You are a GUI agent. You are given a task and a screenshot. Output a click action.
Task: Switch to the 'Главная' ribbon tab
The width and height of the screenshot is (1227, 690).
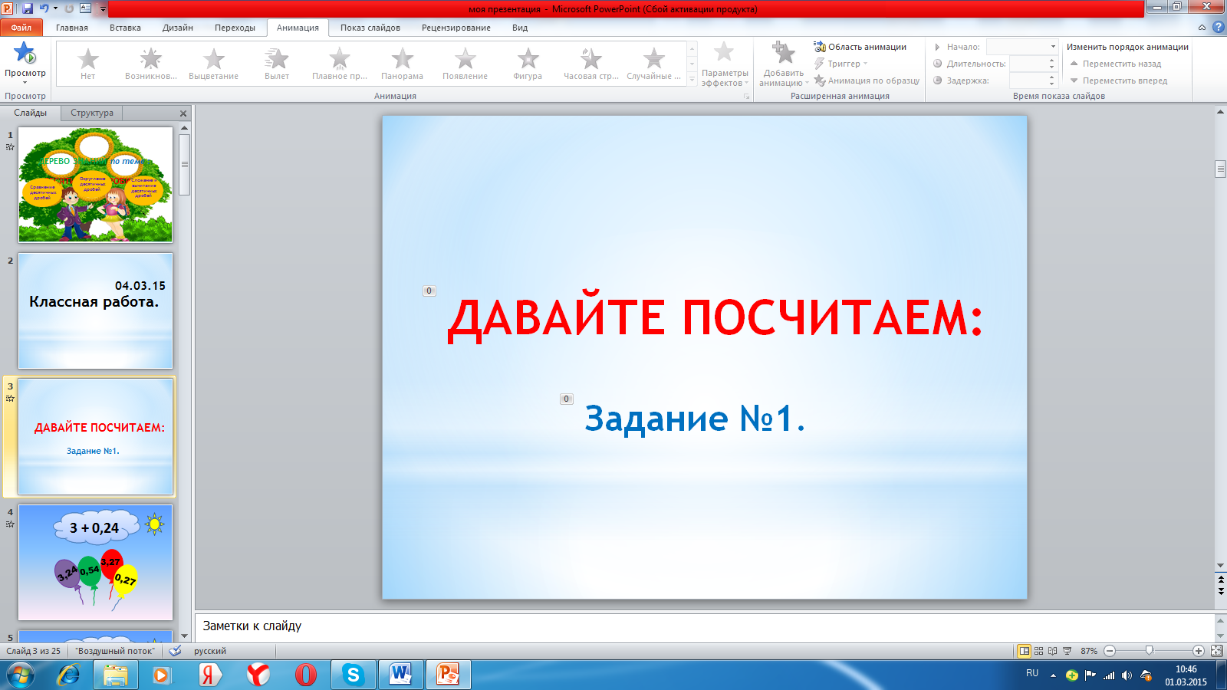[x=72, y=28]
